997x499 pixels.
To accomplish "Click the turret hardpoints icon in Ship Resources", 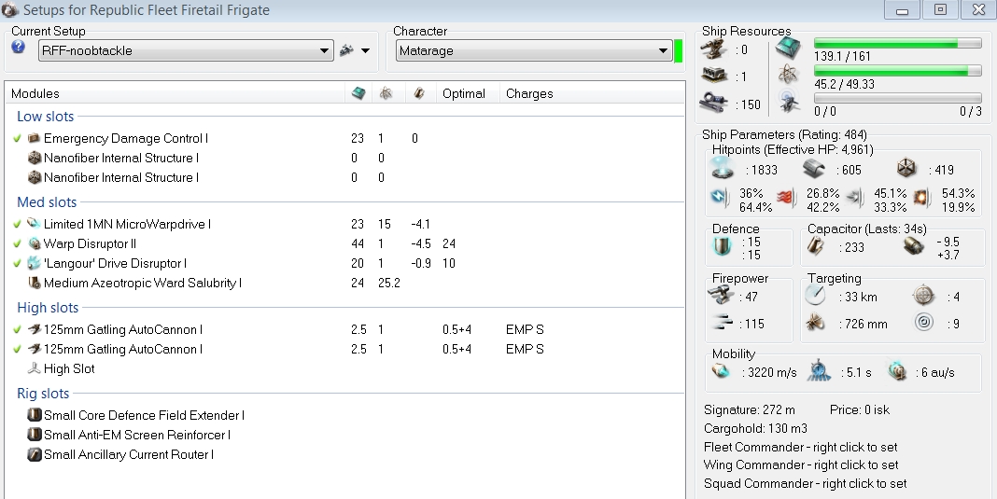I will point(714,49).
